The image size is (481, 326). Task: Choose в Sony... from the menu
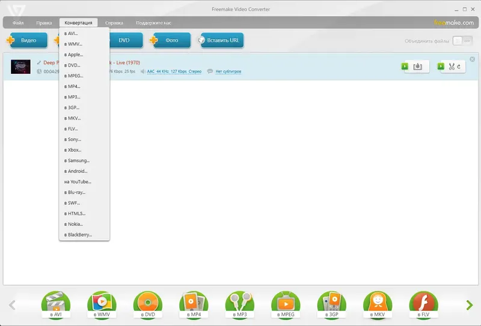pyautogui.click(x=84, y=139)
